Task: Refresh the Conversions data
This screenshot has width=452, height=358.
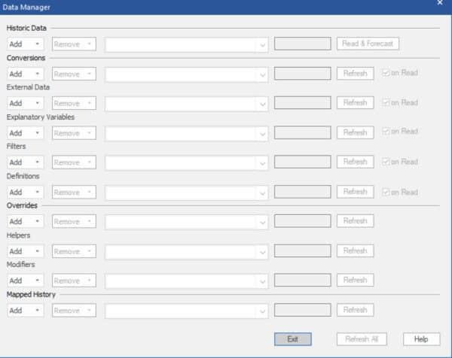Action: pos(355,74)
